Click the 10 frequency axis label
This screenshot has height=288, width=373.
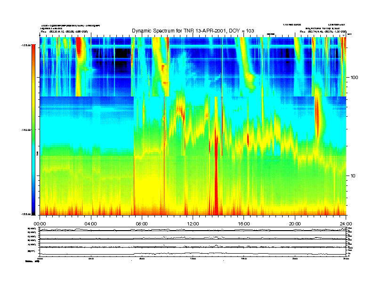[353, 176]
